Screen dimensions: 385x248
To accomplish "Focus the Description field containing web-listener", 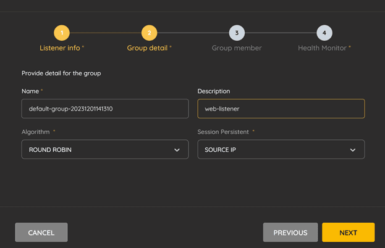I will 281,109.
